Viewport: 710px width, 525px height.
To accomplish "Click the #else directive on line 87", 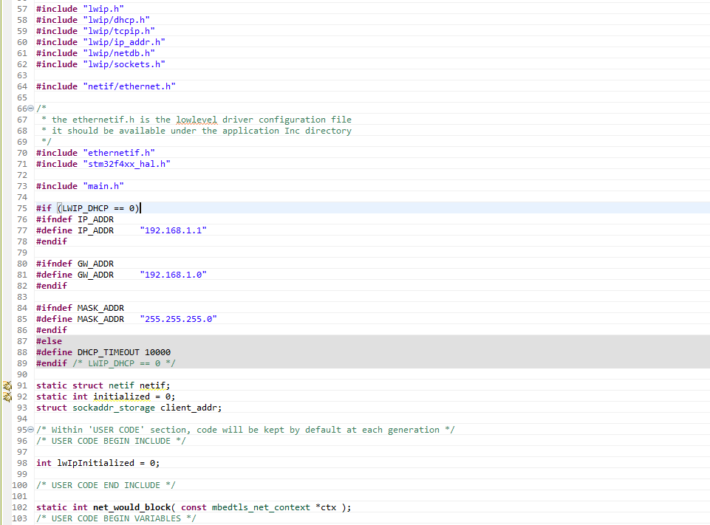I will click(x=48, y=340).
